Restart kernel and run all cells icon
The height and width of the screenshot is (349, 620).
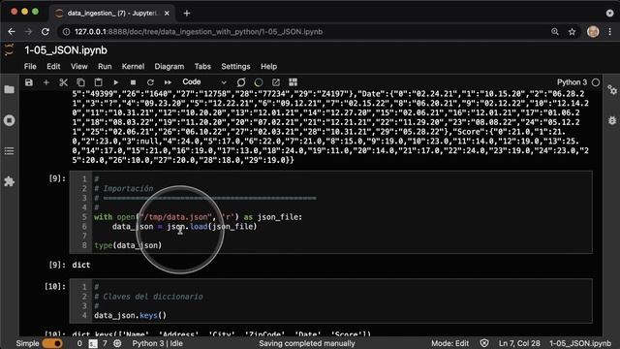point(168,82)
